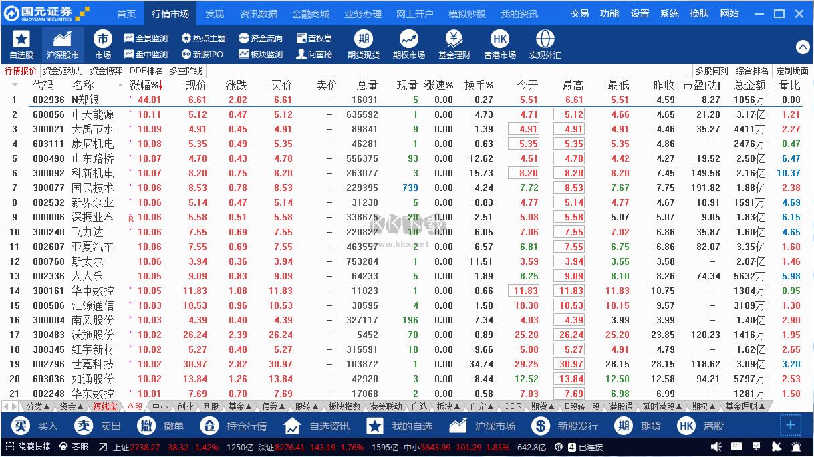The width and height of the screenshot is (814, 457).
Task: Click 定制版面 button
Action: [793, 71]
